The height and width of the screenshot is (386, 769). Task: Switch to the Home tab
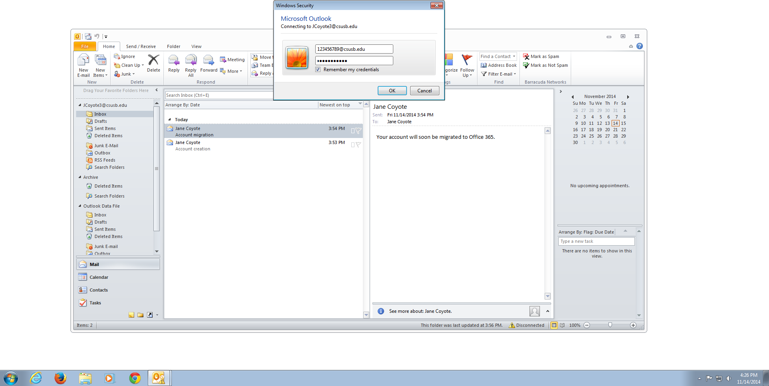coord(109,46)
